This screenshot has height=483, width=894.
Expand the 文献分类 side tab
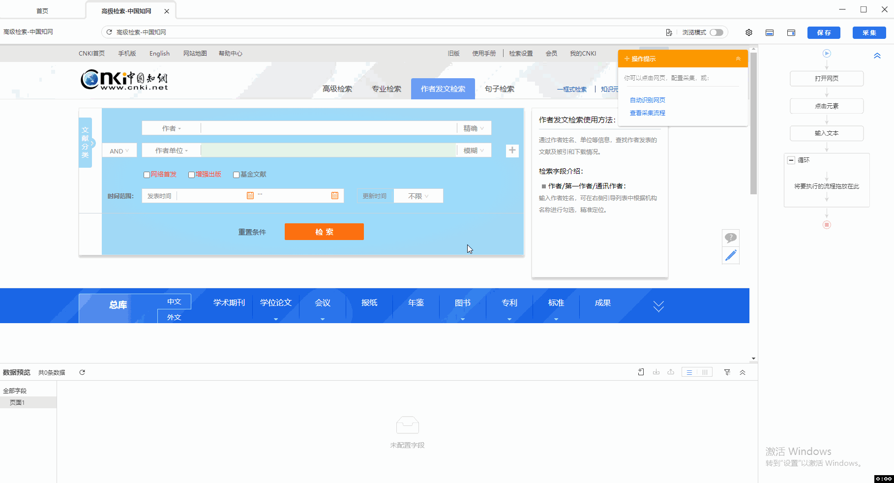tap(86, 143)
